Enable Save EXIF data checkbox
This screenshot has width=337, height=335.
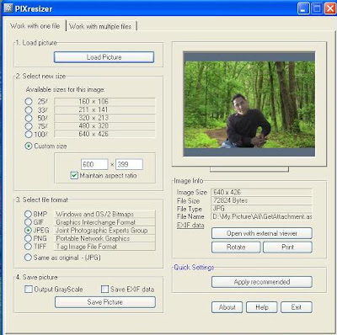104,289
